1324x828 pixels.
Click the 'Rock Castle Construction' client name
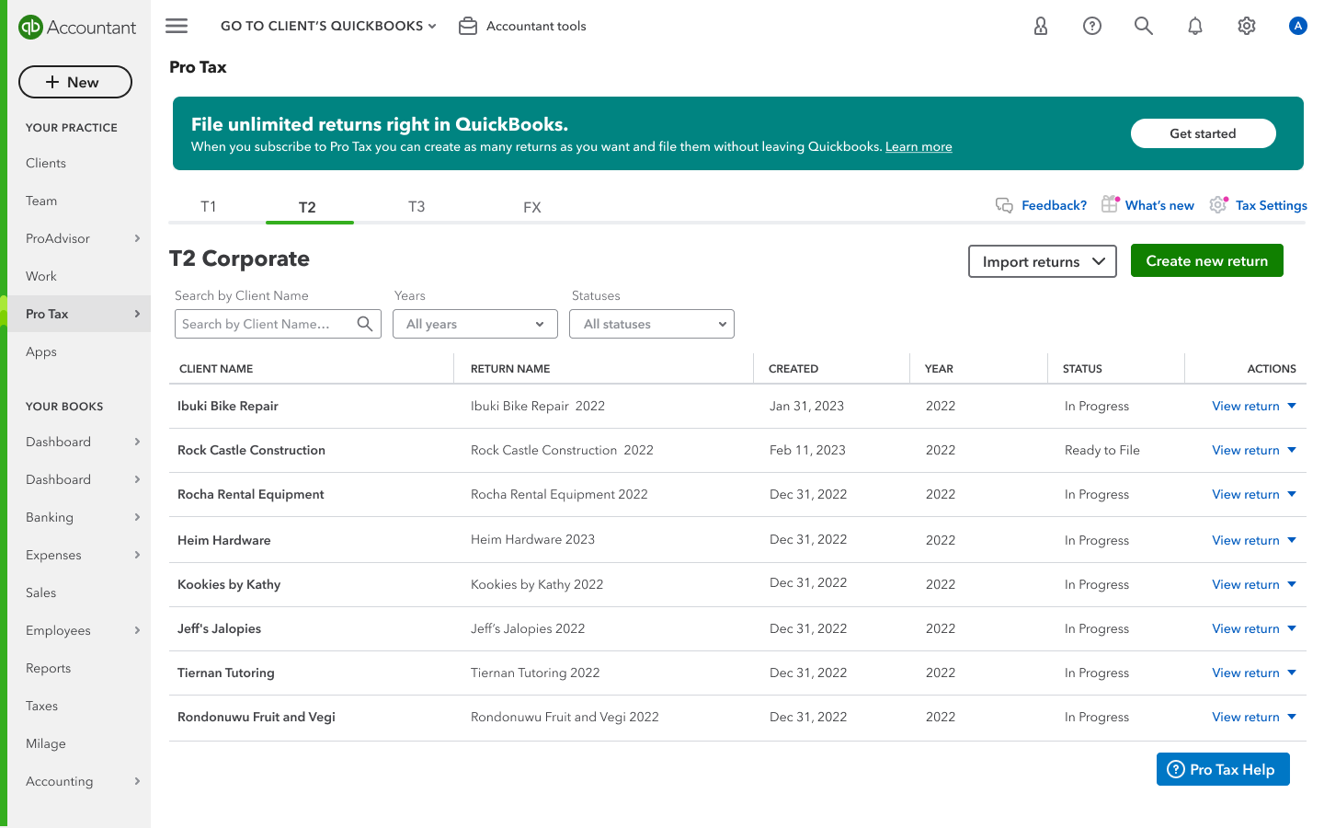pyautogui.click(x=251, y=450)
